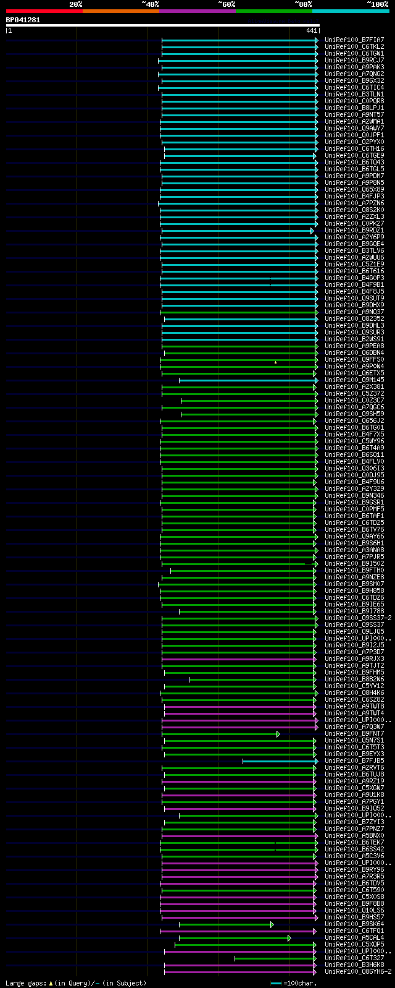
Task: Click label UniRef100_A9PDM7
Action: click(x=354, y=176)
